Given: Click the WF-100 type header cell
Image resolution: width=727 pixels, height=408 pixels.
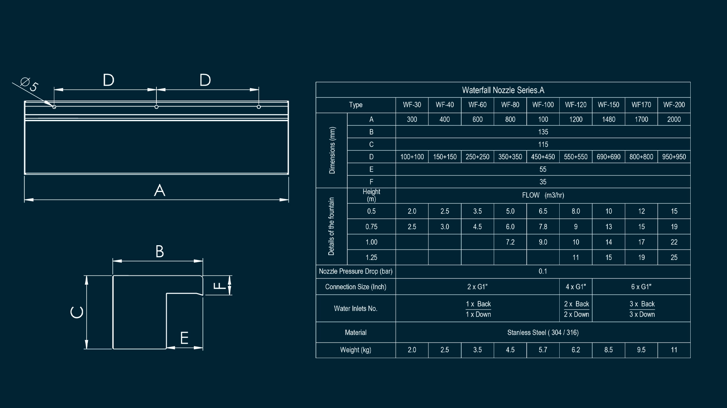Looking at the screenshot, I should pos(543,105).
